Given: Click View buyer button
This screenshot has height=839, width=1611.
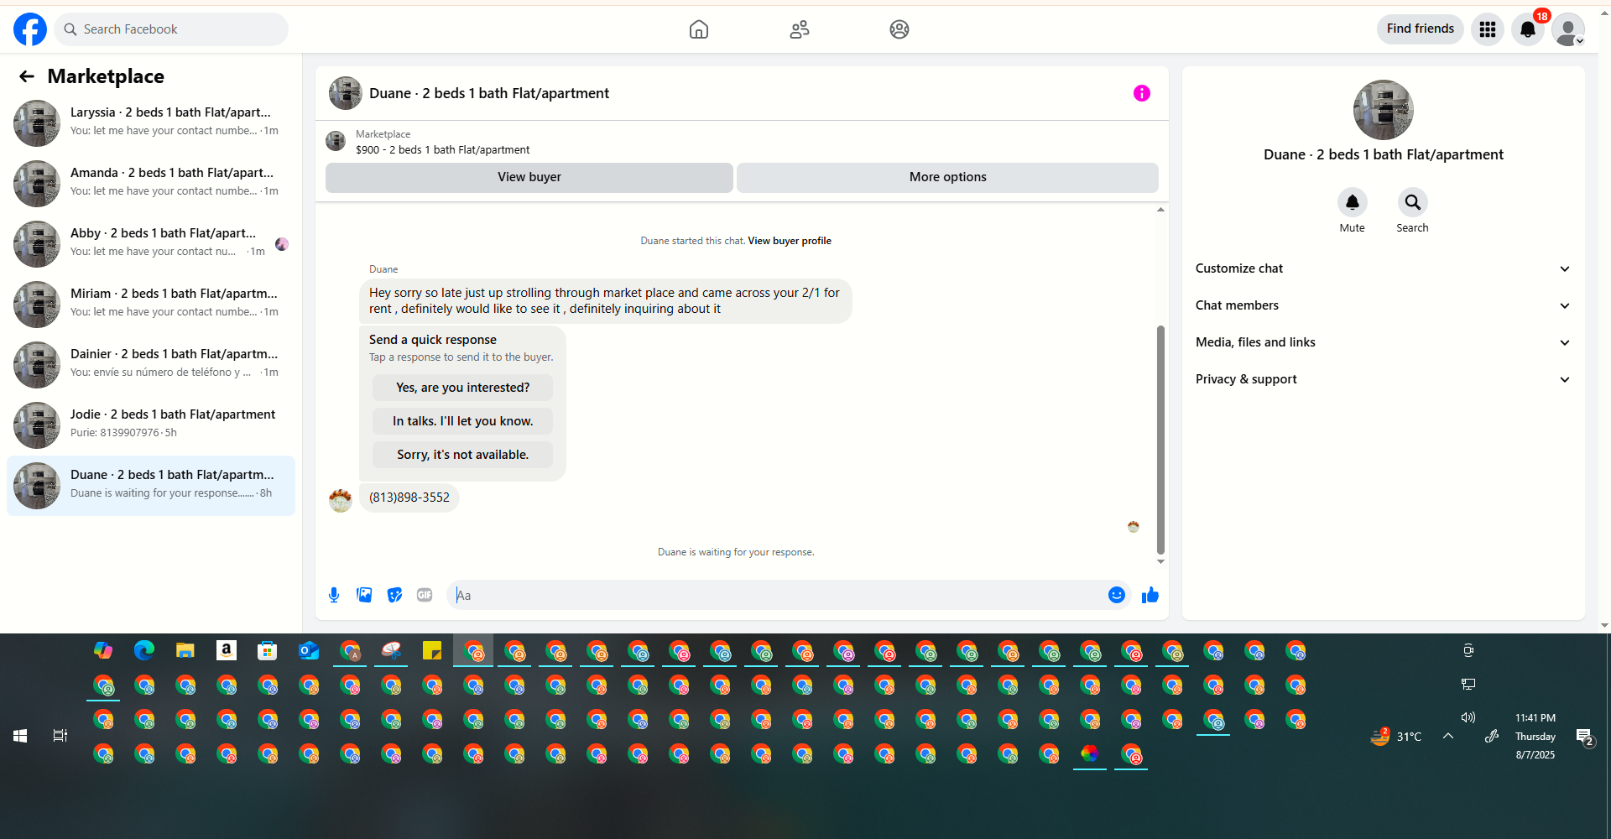Looking at the screenshot, I should [529, 177].
